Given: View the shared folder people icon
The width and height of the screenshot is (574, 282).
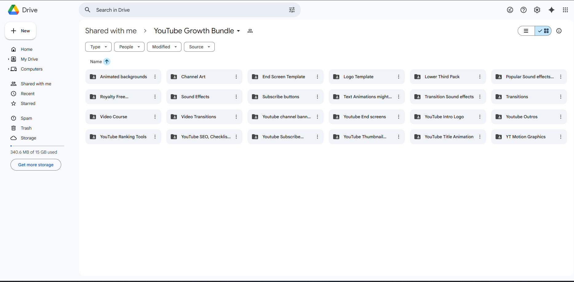Looking at the screenshot, I should tap(250, 31).
